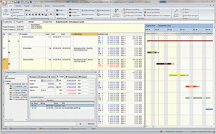
Task: Open the Farbe color picker in Balkenformat
Action: click(60, 10)
